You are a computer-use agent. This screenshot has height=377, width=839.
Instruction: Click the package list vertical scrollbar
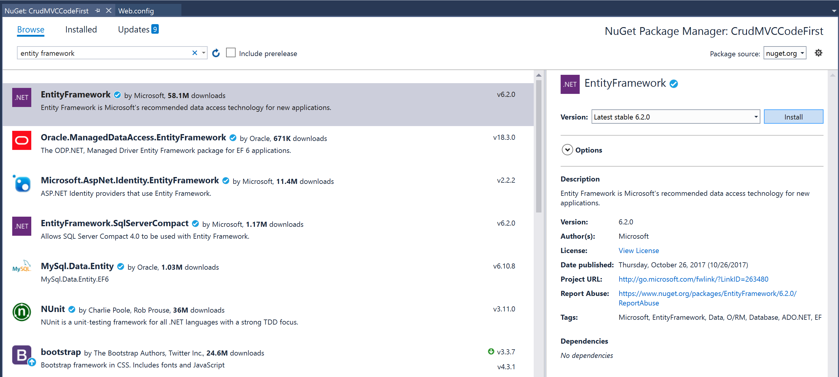pyautogui.click(x=538, y=147)
